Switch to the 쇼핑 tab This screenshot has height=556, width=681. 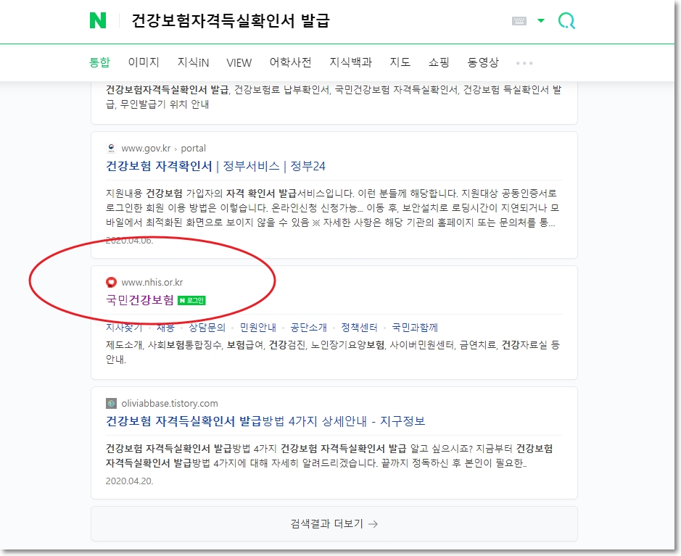(439, 62)
